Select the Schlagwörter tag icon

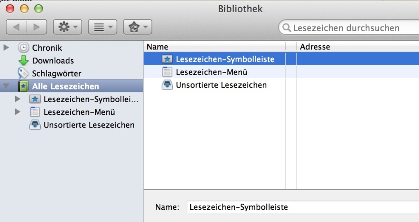coord(23,73)
